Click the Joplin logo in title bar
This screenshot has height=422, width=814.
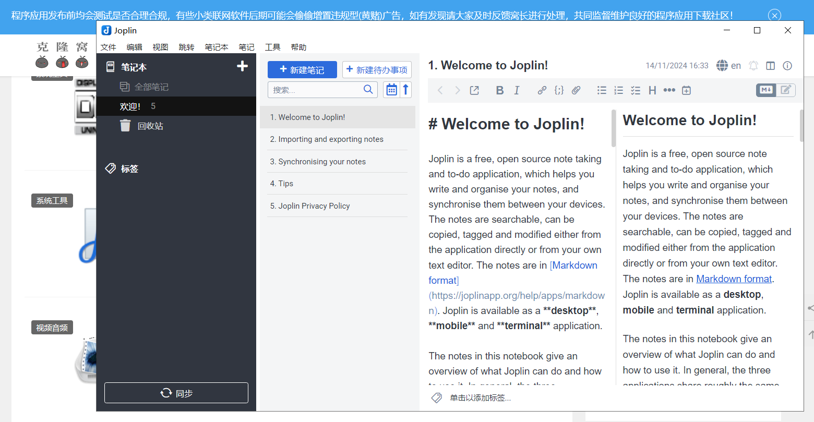pyautogui.click(x=106, y=30)
